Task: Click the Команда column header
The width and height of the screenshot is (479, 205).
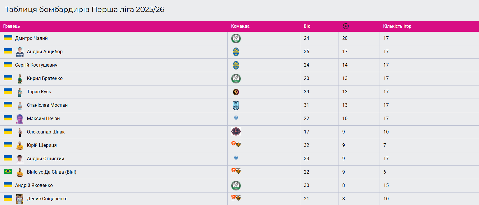Action: click(240, 26)
